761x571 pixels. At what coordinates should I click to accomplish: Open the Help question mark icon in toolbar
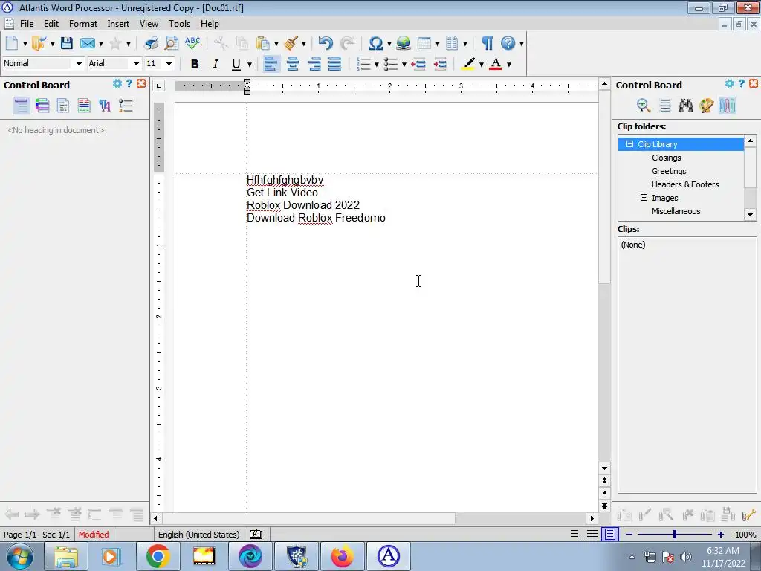508,43
